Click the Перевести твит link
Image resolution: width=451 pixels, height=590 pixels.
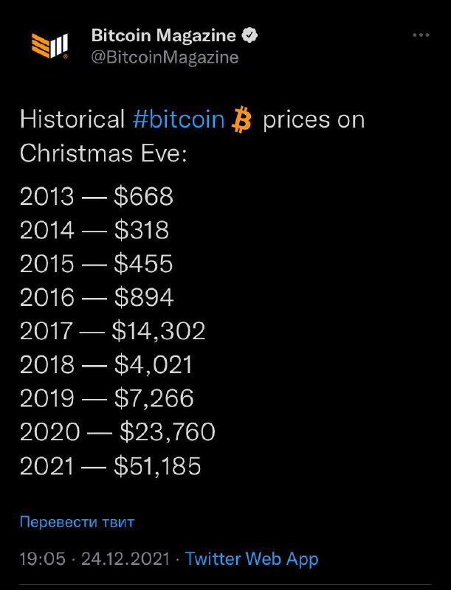click(x=77, y=522)
